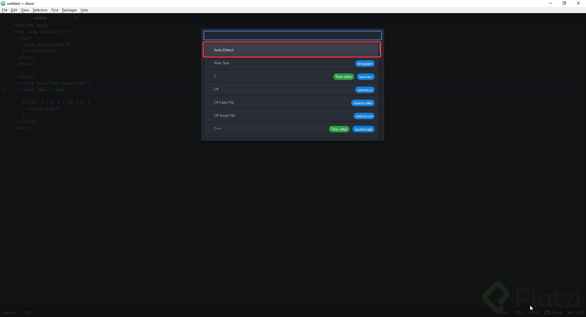Select the untitled editor tab
The width and height of the screenshot is (586, 317).
[40, 18]
